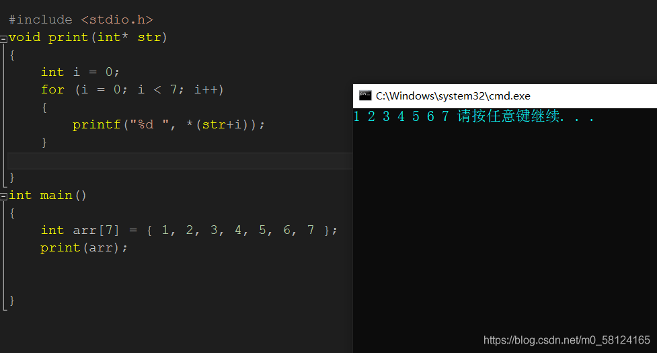Click the print(arr); call line
This screenshot has width=657, height=353.
[x=84, y=248]
